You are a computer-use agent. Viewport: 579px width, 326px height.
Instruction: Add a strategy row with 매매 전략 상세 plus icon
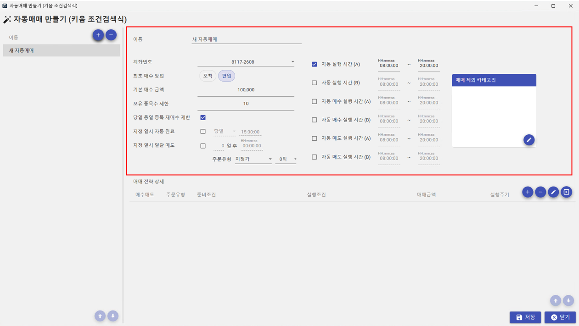pos(528,192)
